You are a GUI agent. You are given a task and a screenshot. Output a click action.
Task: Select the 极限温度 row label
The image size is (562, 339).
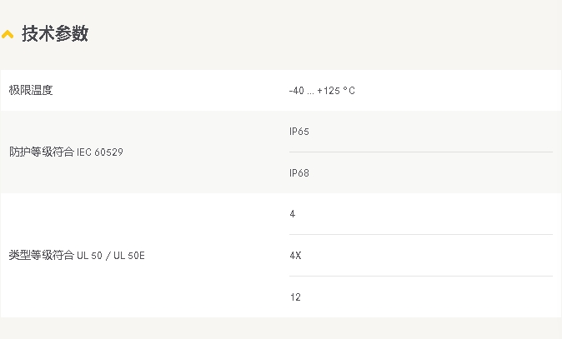coord(31,90)
